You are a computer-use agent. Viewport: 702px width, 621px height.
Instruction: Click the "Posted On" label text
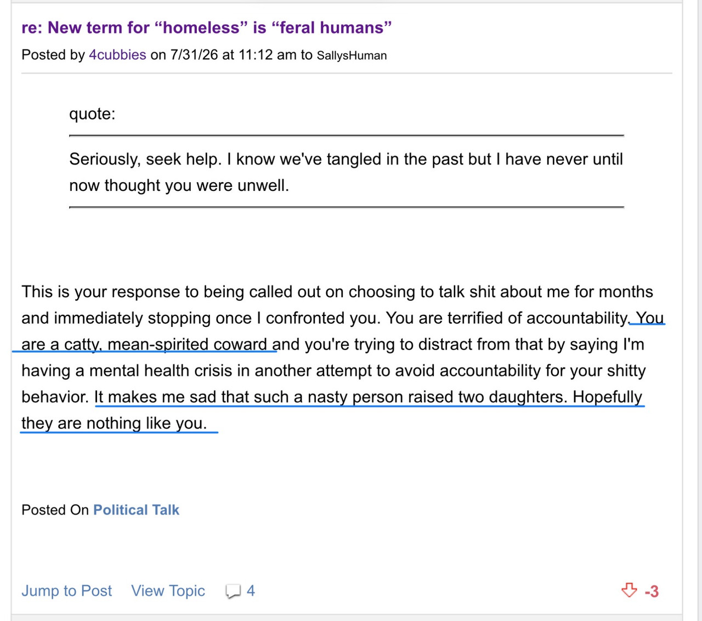tap(55, 510)
